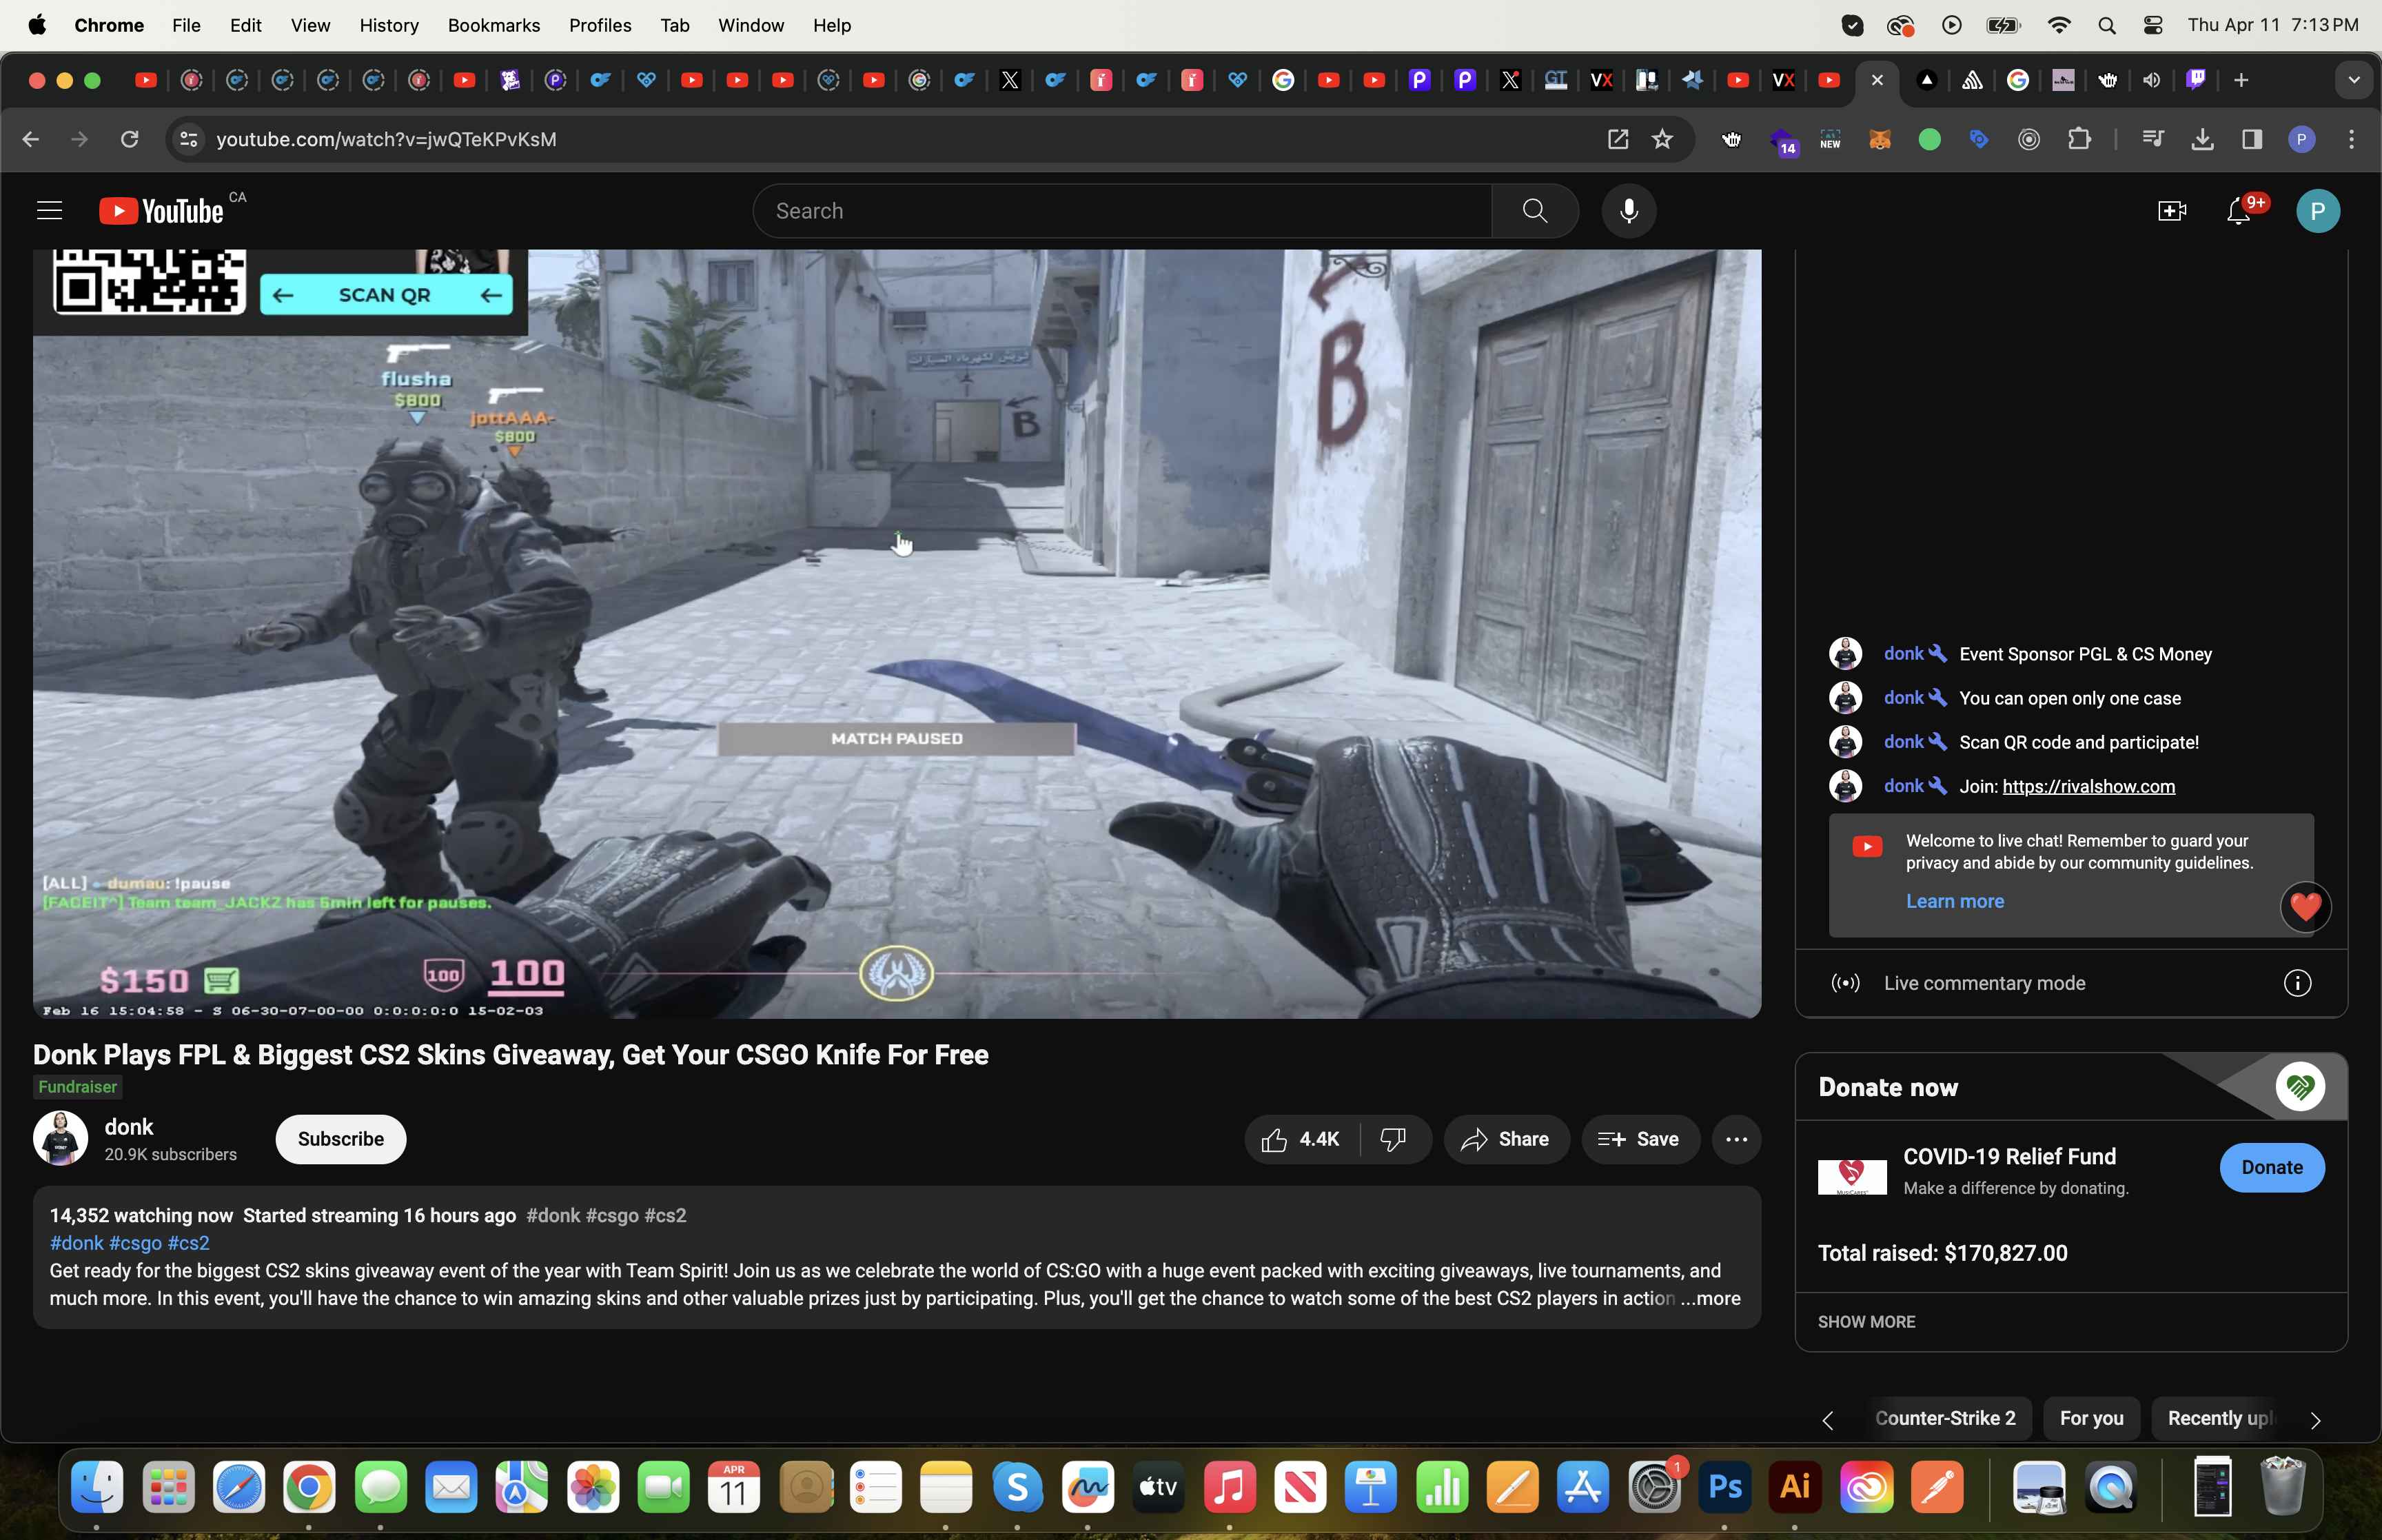Open more actions three-dot menu under video
This screenshot has height=1540, width=2382.
[x=1736, y=1139]
